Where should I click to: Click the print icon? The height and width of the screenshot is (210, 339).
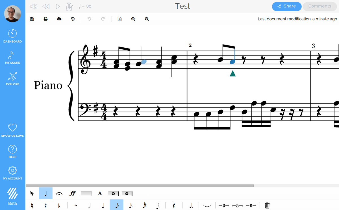(45, 19)
